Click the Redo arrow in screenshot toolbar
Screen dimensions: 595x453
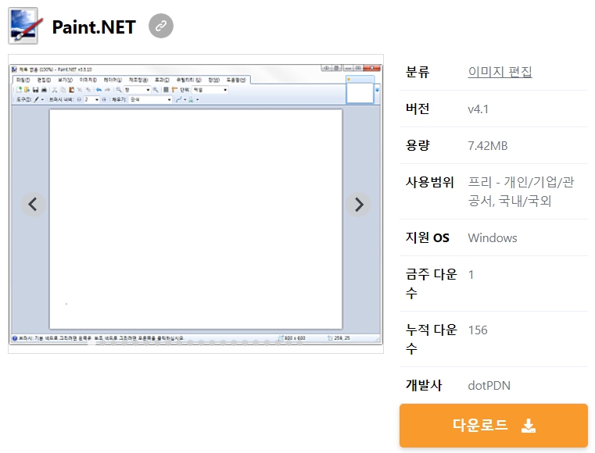(107, 90)
